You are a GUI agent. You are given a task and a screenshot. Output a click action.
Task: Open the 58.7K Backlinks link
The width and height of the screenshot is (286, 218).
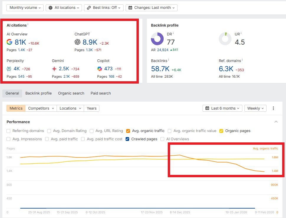tap(160, 69)
